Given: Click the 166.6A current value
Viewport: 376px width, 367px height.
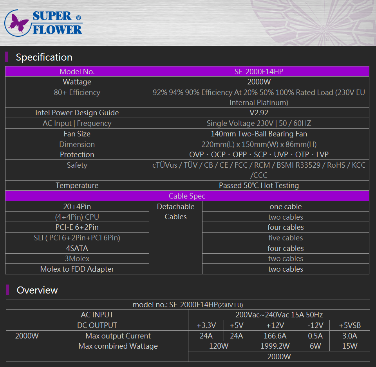Looking at the screenshot, I should tap(275, 336).
